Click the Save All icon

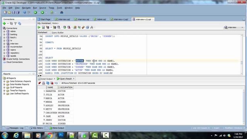tap(18, 12)
